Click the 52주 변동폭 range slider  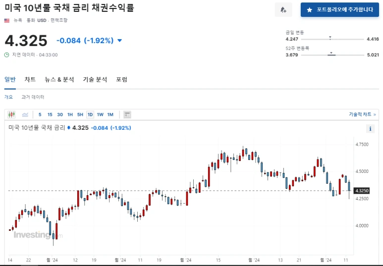coord(332,54)
